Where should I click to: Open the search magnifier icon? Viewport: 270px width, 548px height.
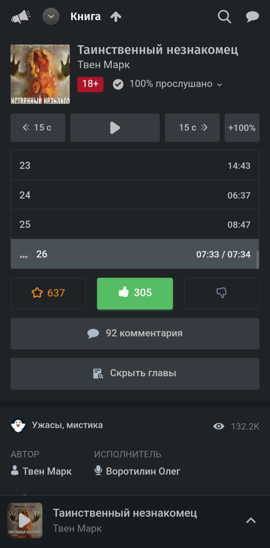click(x=224, y=17)
